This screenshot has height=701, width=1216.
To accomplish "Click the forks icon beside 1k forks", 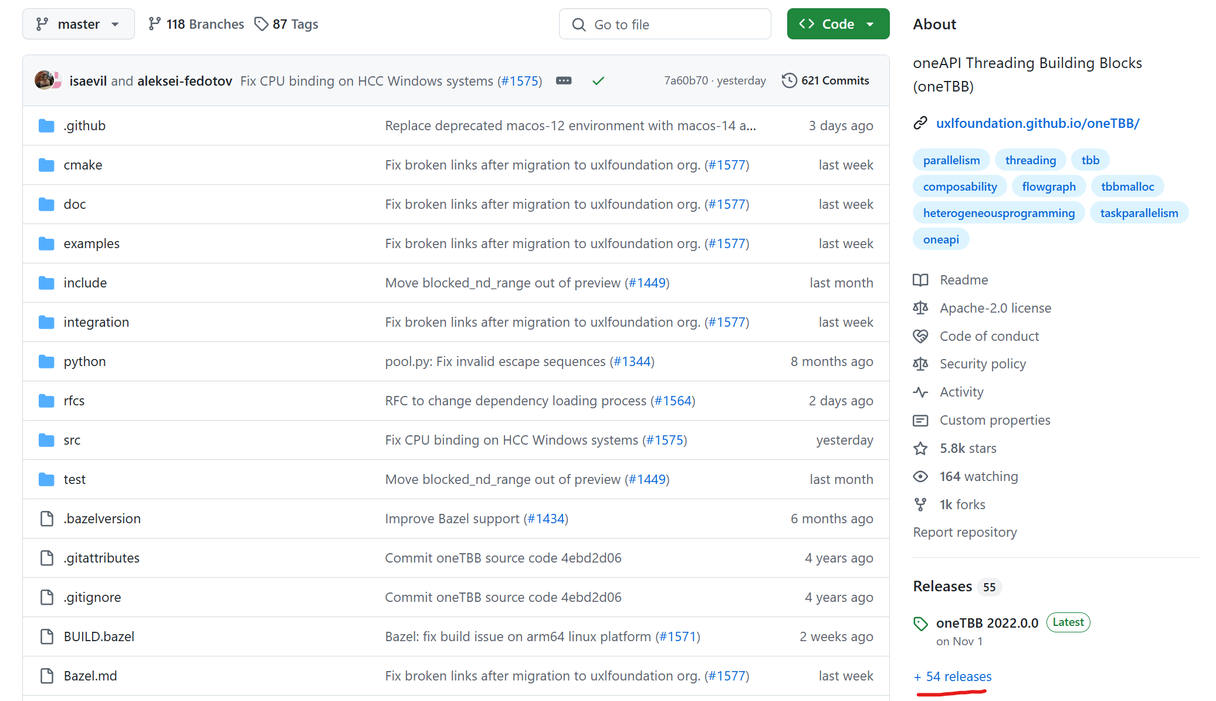I will [920, 504].
